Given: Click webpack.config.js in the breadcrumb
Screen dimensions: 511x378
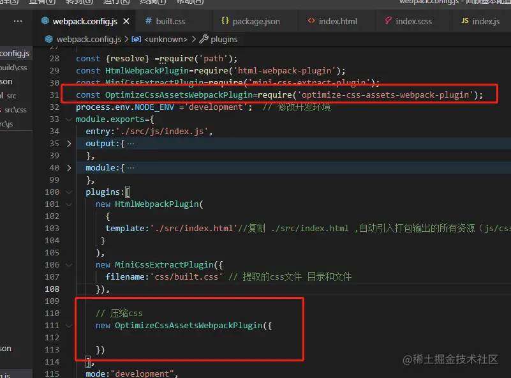Looking at the screenshot, I should [x=89, y=39].
